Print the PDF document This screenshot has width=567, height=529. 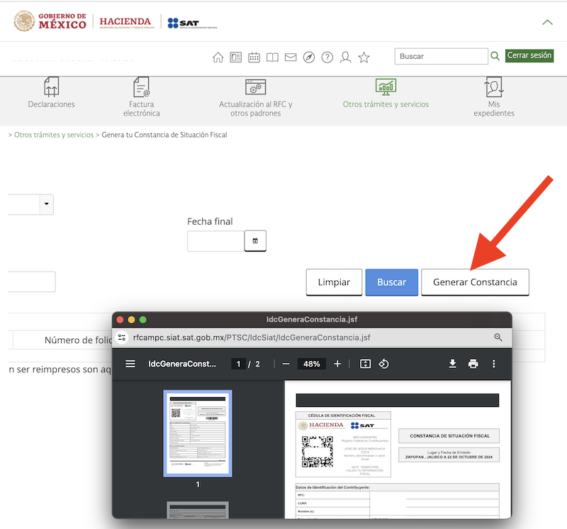pos(473,364)
